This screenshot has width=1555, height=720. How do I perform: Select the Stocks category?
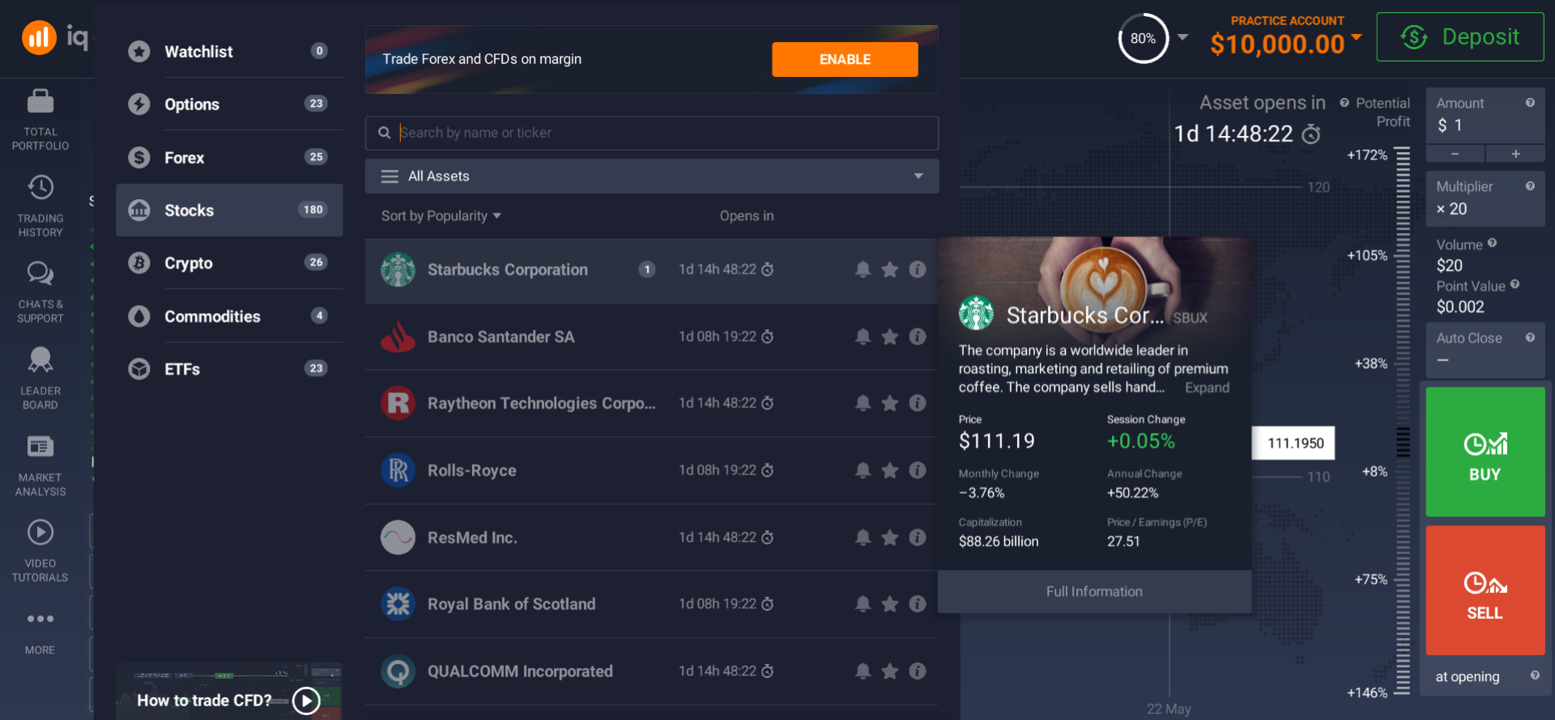click(x=229, y=210)
